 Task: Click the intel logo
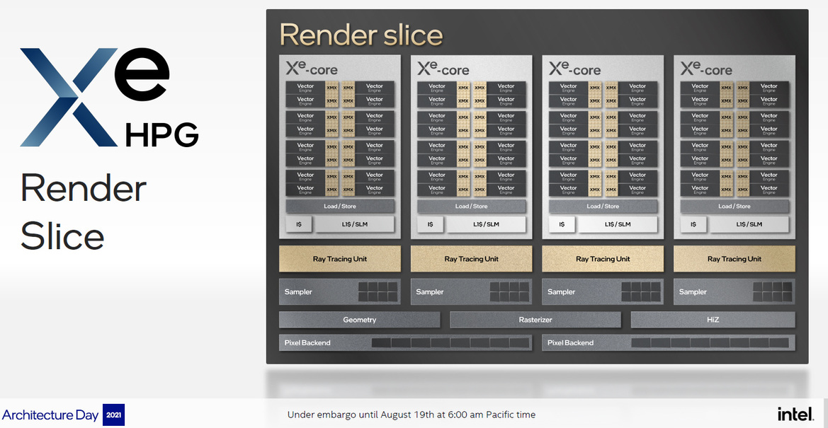tap(795, 415)
